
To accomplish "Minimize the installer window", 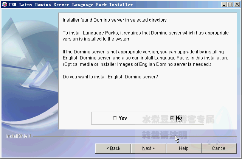I will coord(224,5).
